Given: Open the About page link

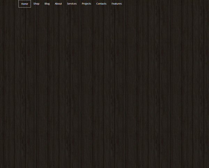Looking at the screenshot, I should coord(58,4).
